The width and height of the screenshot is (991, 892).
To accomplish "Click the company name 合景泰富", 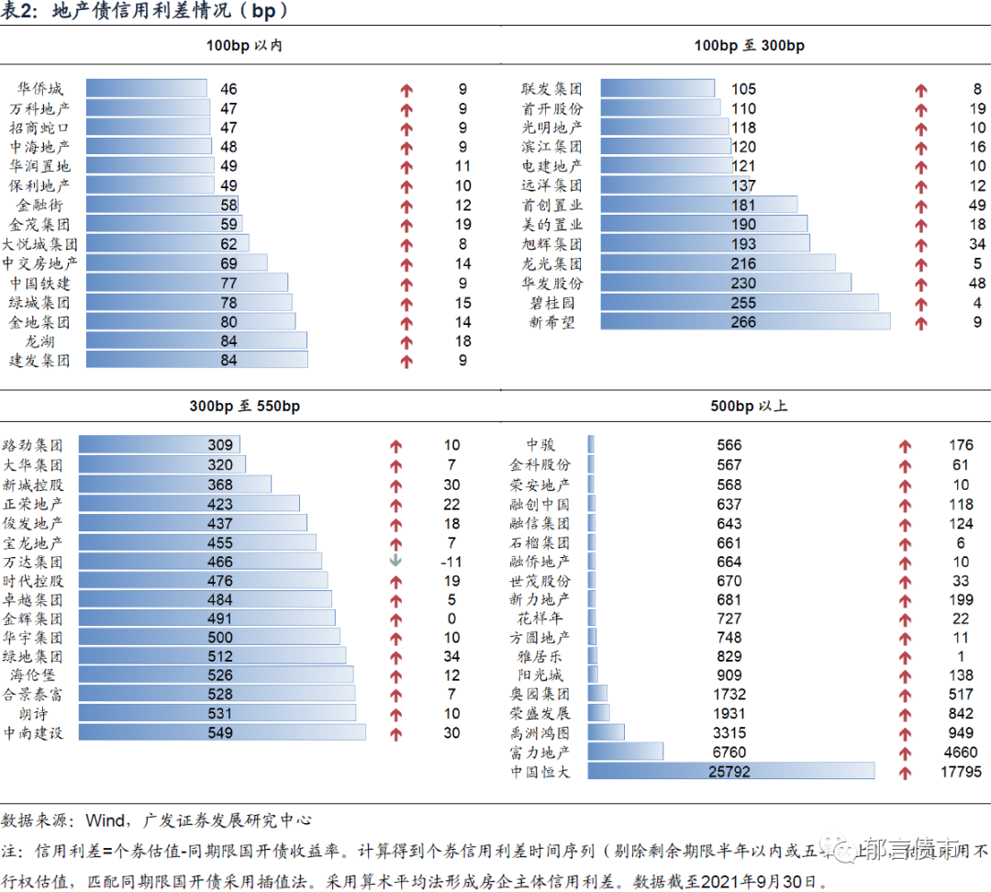I will pos(33,695).
